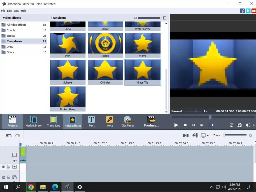The width and height of the screenshot is (256, 192).
Task: Open Google Chrome from the taskbar
Action: coord(31,187)
